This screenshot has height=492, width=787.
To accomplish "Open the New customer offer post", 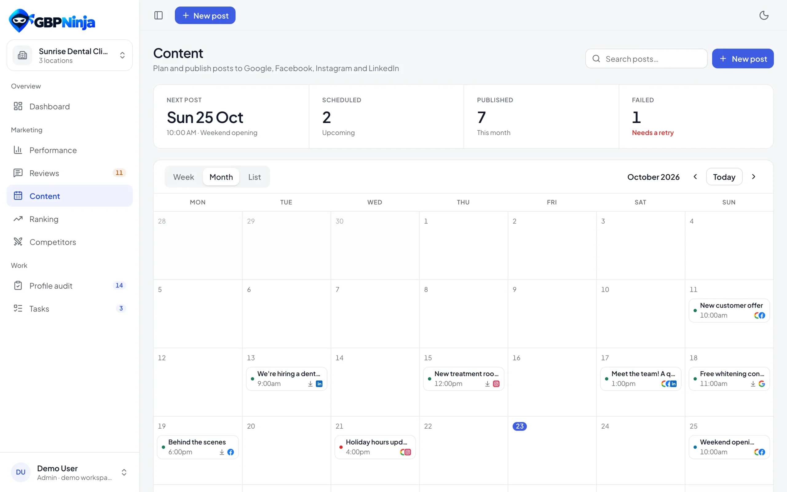I will [x=729, y=311].
